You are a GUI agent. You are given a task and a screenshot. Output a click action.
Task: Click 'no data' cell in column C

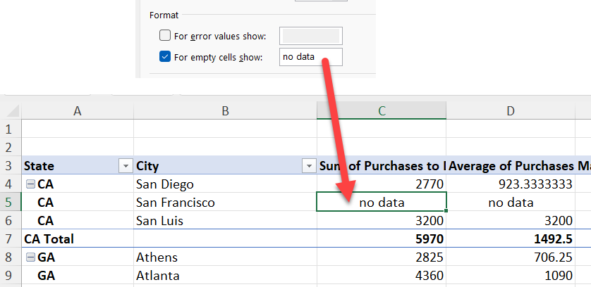[382, 202]
